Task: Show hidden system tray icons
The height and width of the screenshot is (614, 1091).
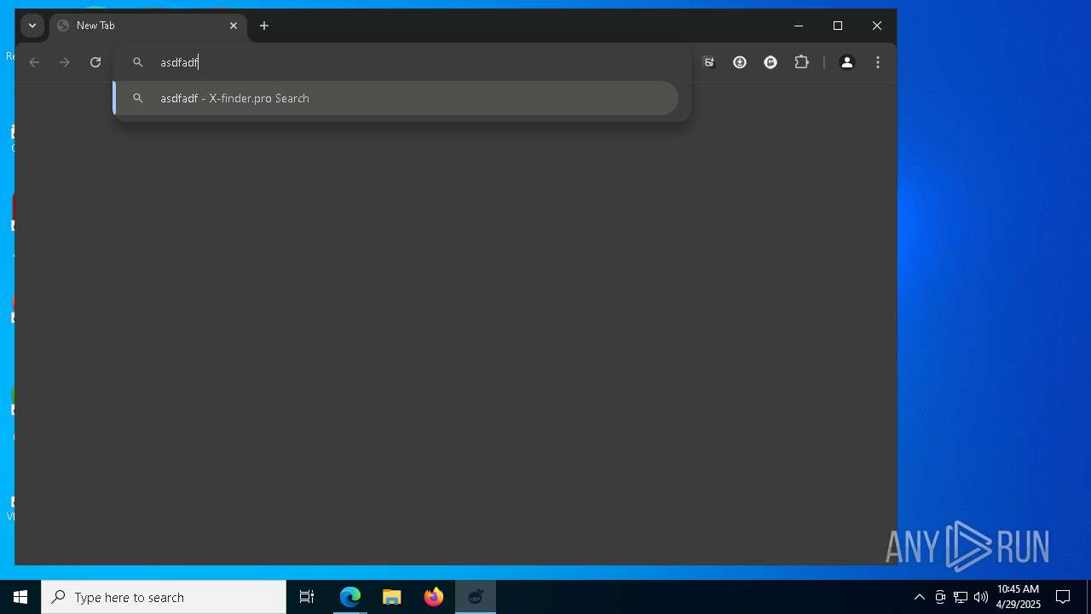Action: [x=919, y=597]
